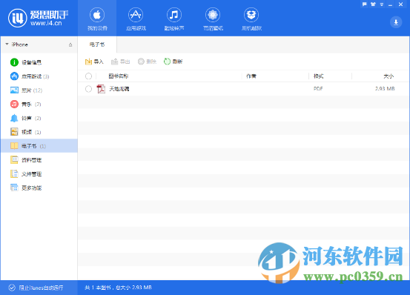410x295 pixels.
Task: Sort by 作者 author column header
Action: (251, 76)
